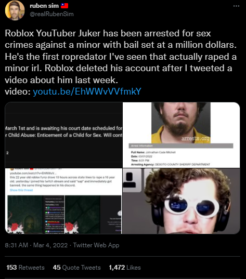Screen dimensions: 246x279
Task: Click the youtube.com/watch link in embedded screenshot
Action: pyautogui.click(x=33, y=173)
